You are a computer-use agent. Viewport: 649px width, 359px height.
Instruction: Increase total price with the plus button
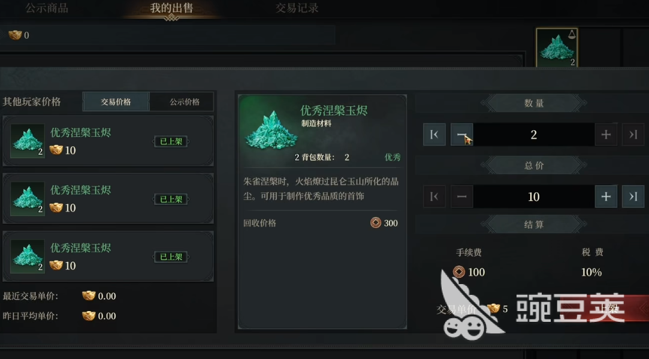605,196
